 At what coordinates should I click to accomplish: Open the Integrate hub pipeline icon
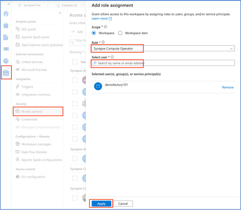(6, 49)
